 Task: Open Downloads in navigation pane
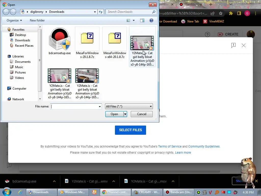tap(22, 40)
